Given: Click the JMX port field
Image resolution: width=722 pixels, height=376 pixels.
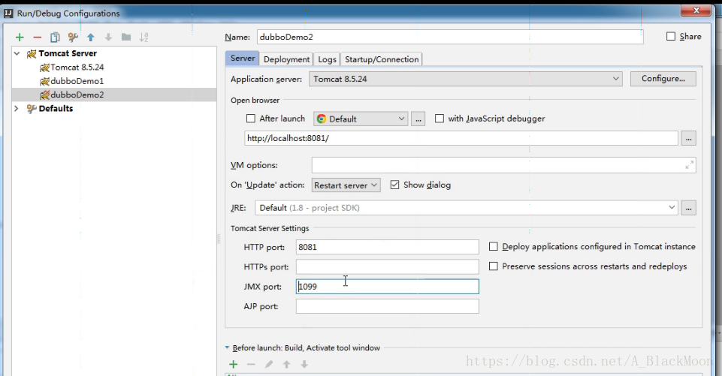Looking at the screenshot, I should (x=387, y=287).
